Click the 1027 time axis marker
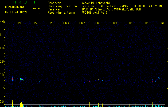Image resolution: width=168 pixels, height=107 pixels. click(x=114, y=23)
